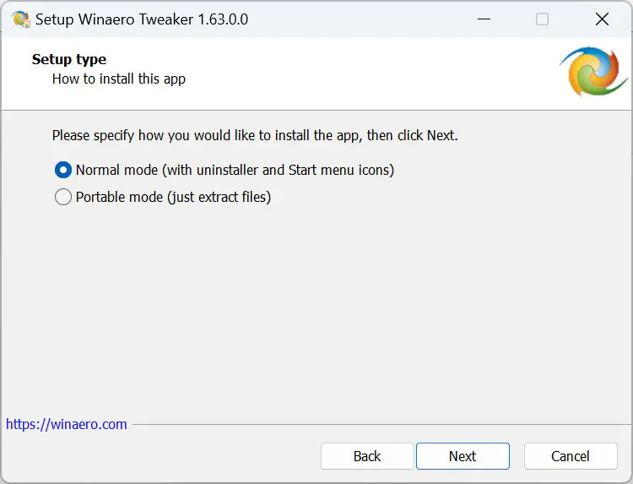
Task: Cancel the installation
Action: [571, 456]
